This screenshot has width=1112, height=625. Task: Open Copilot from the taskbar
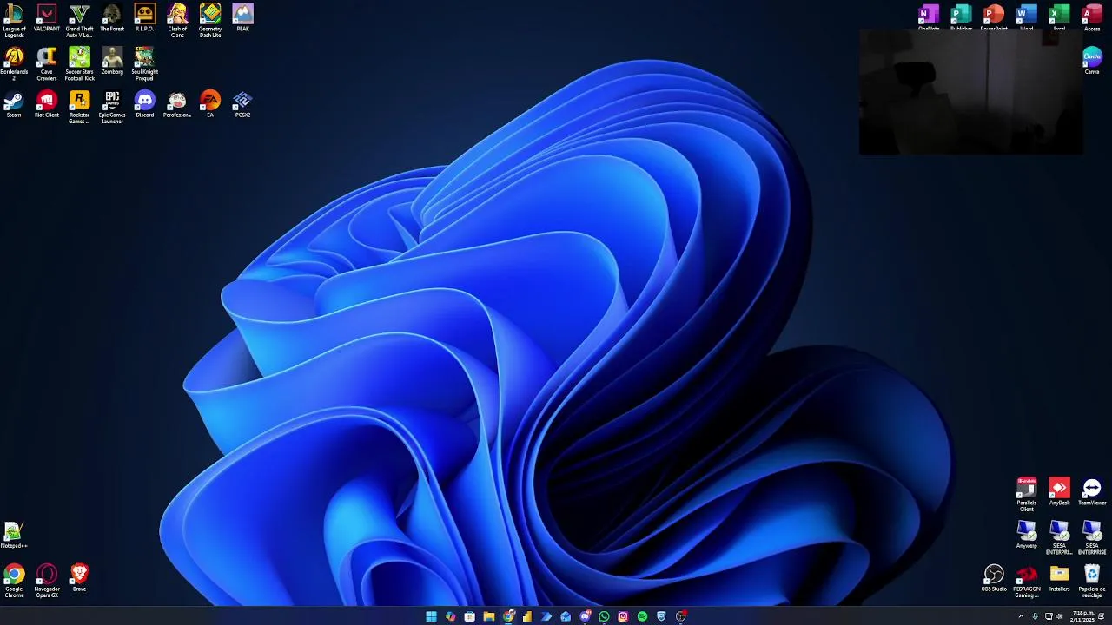pyautogui.click(x=450, y=616)
